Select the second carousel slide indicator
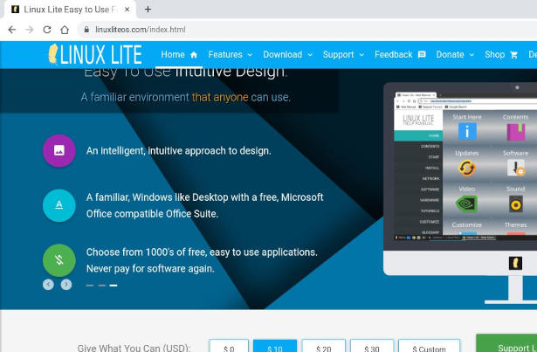Viewport: 537px width, 352px height. [x=101, y=285]
